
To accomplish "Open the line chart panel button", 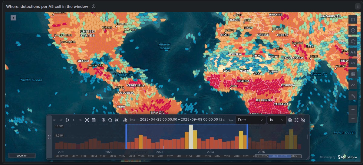I will [x=353, y=85].
